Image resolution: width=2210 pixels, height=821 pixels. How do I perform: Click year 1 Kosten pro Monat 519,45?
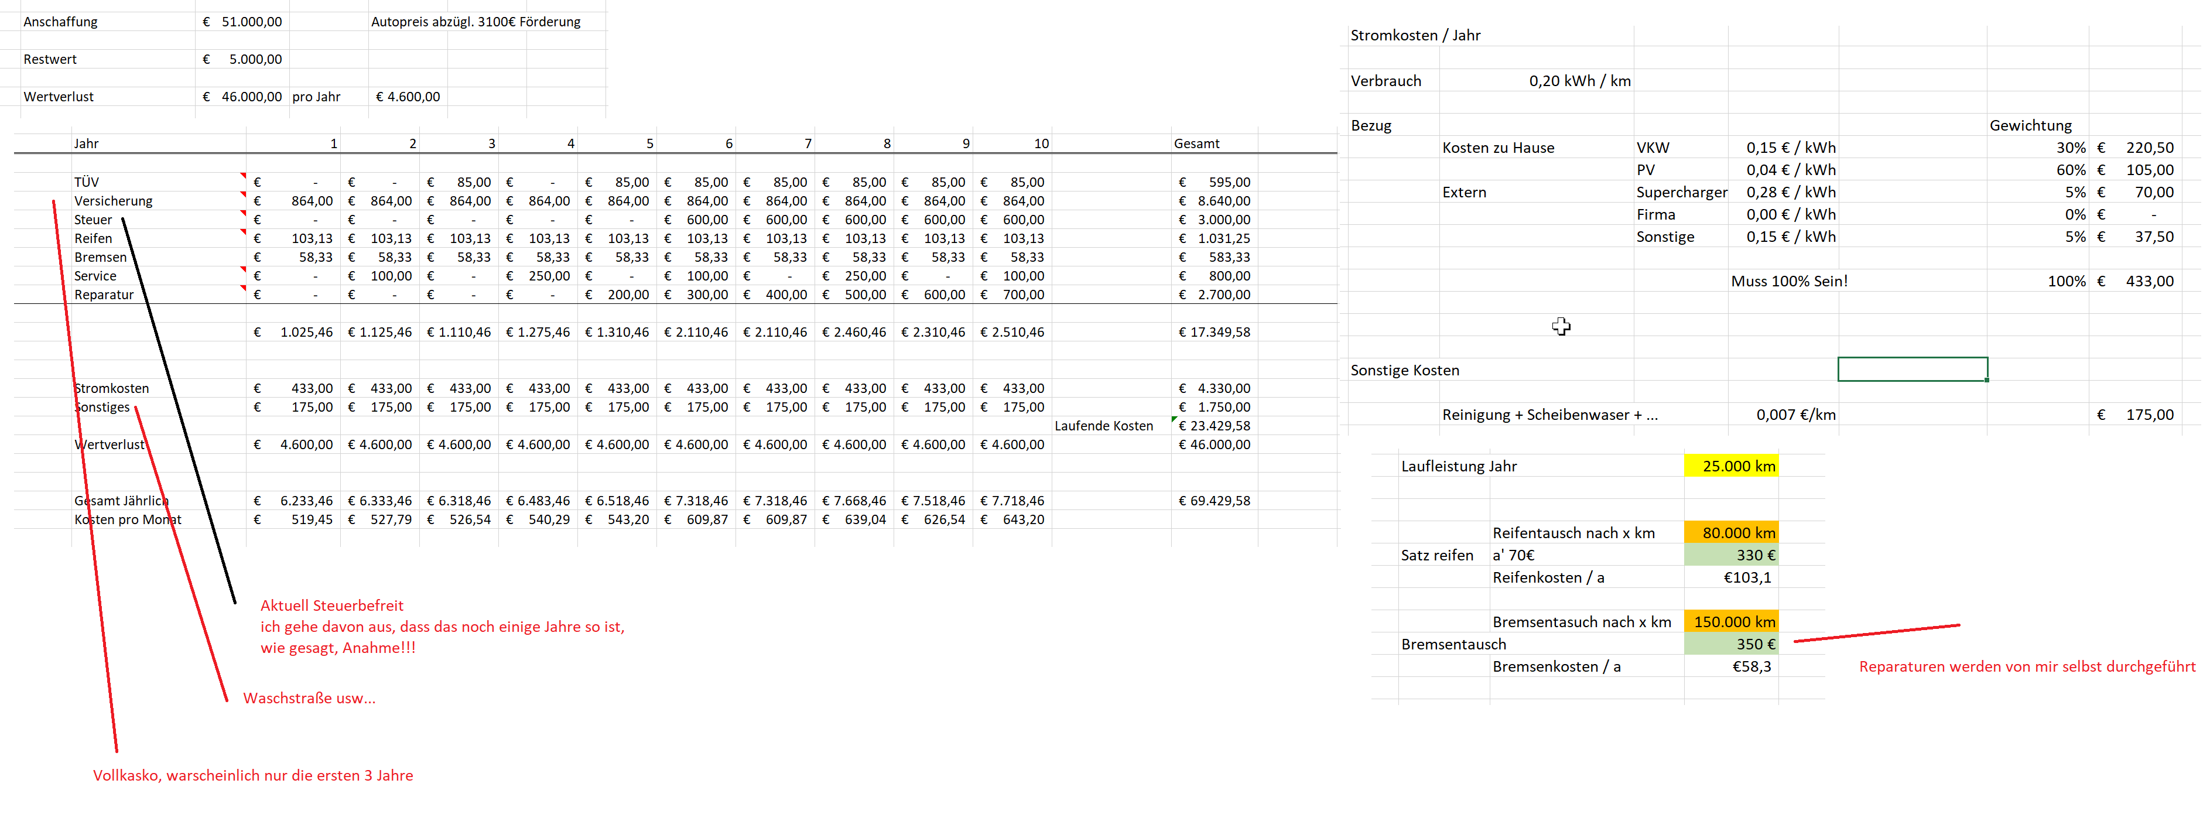point(293,520)
